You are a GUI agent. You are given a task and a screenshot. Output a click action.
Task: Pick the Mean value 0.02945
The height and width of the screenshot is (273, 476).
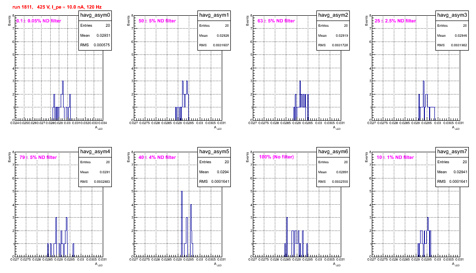coord(461,36)
